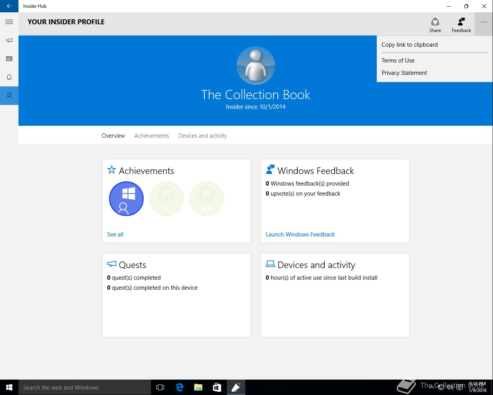Click '0 quest(s) completed on this device'
The height and width of the screenshot is (395, 493).
pyautogui.click(x=152, y=288)
